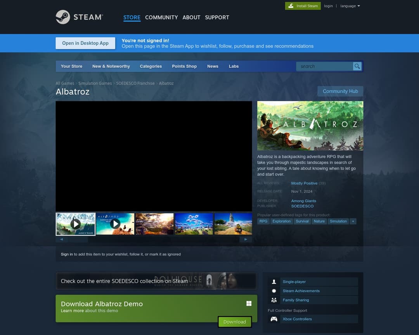
Task: Click the green Download demo button
Action: (235, 322)
